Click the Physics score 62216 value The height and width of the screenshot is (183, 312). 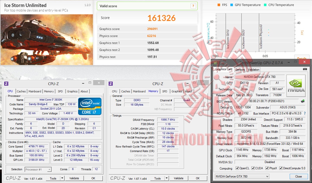pyautogui.click(x=152, y=36)
